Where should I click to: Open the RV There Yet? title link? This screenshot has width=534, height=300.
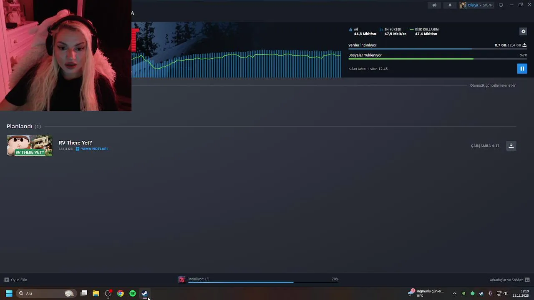point(75,142)
